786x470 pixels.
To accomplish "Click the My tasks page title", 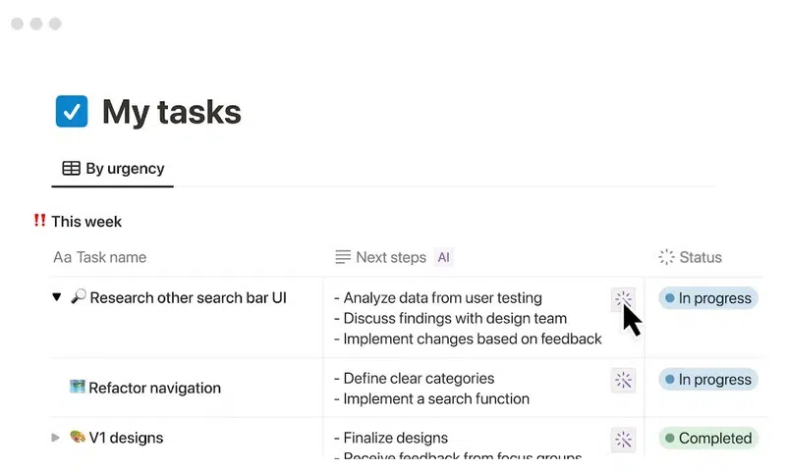I will [x=172, y=112].
